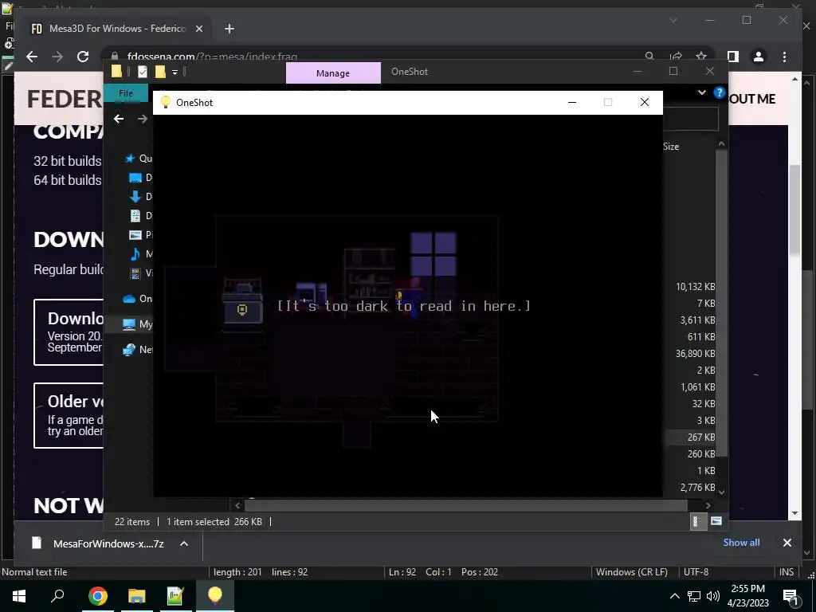Open the Manage ribbon tab in Explorer
The height and width of the screenshot is (612, 816).
333,73
